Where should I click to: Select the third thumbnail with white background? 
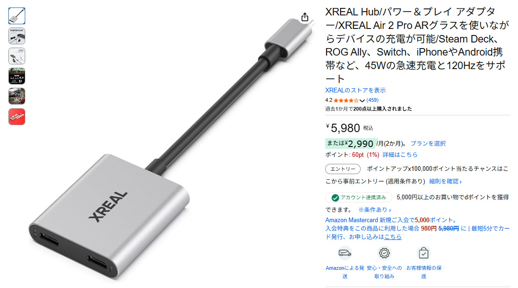17,56
